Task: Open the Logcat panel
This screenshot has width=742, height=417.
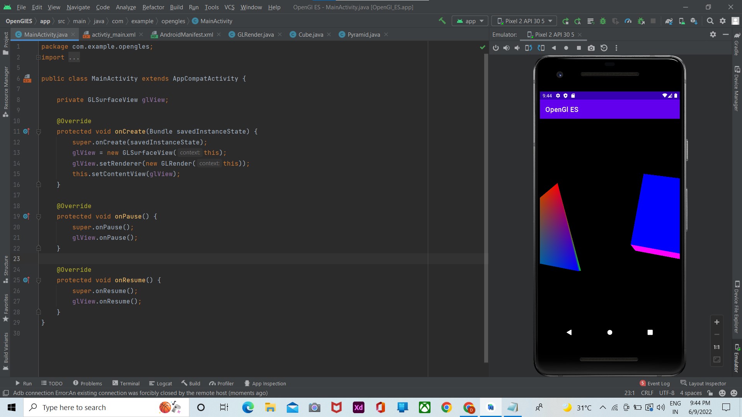Action: pyautogui.click(x=160, y=383)
